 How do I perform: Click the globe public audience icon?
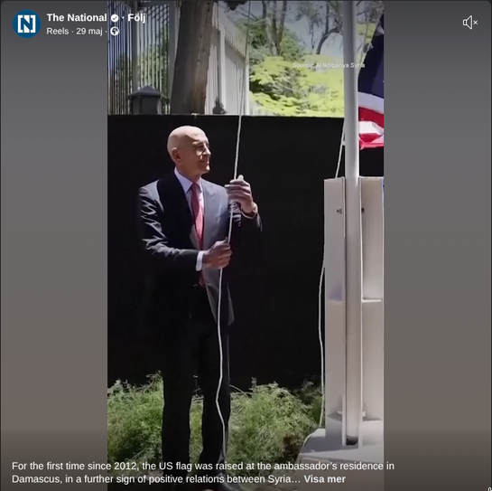pyautogui.click(x=115, y=32)
